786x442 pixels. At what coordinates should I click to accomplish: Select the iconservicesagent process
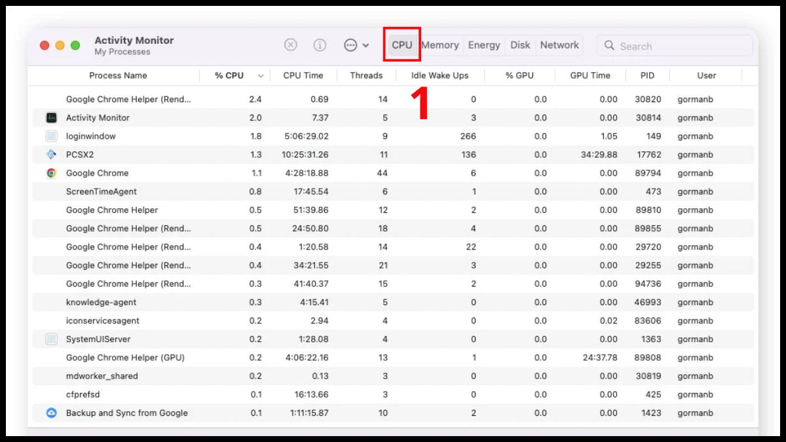[103, 321]
